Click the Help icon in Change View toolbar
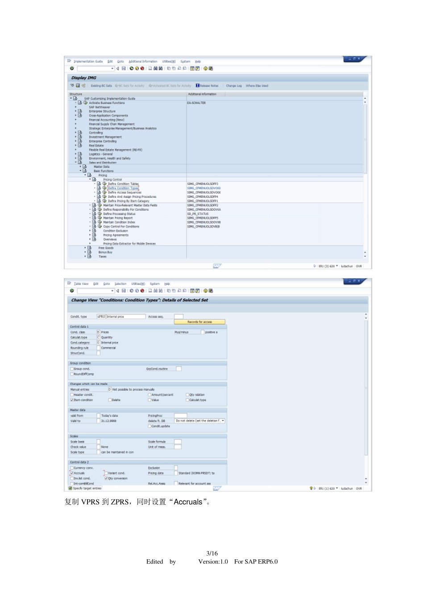 (x=205, y=291)
